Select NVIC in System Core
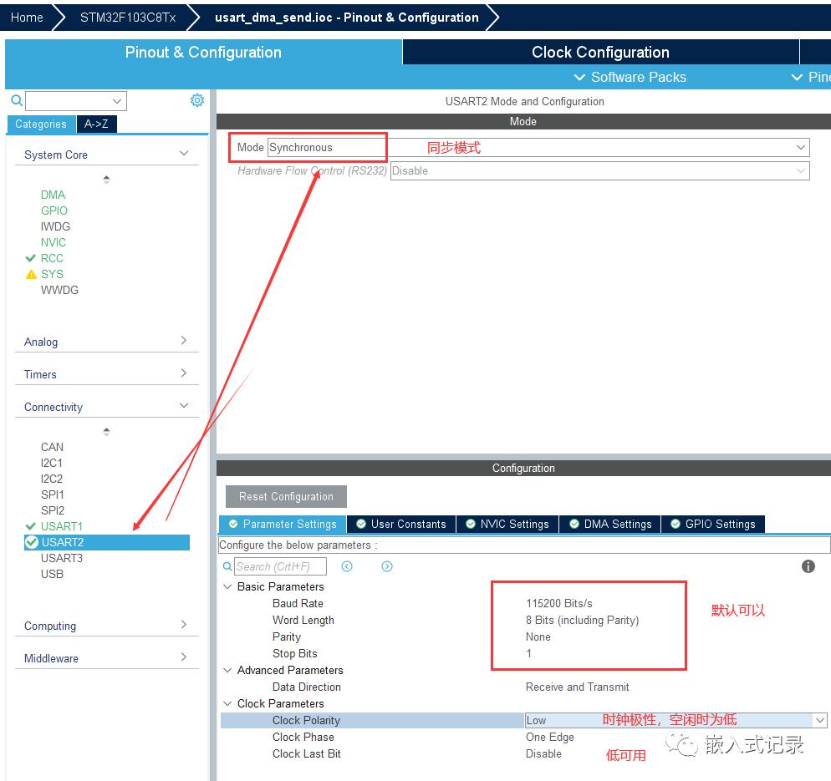The height and width of the screenshot is (781, 831). pos(53,242)
